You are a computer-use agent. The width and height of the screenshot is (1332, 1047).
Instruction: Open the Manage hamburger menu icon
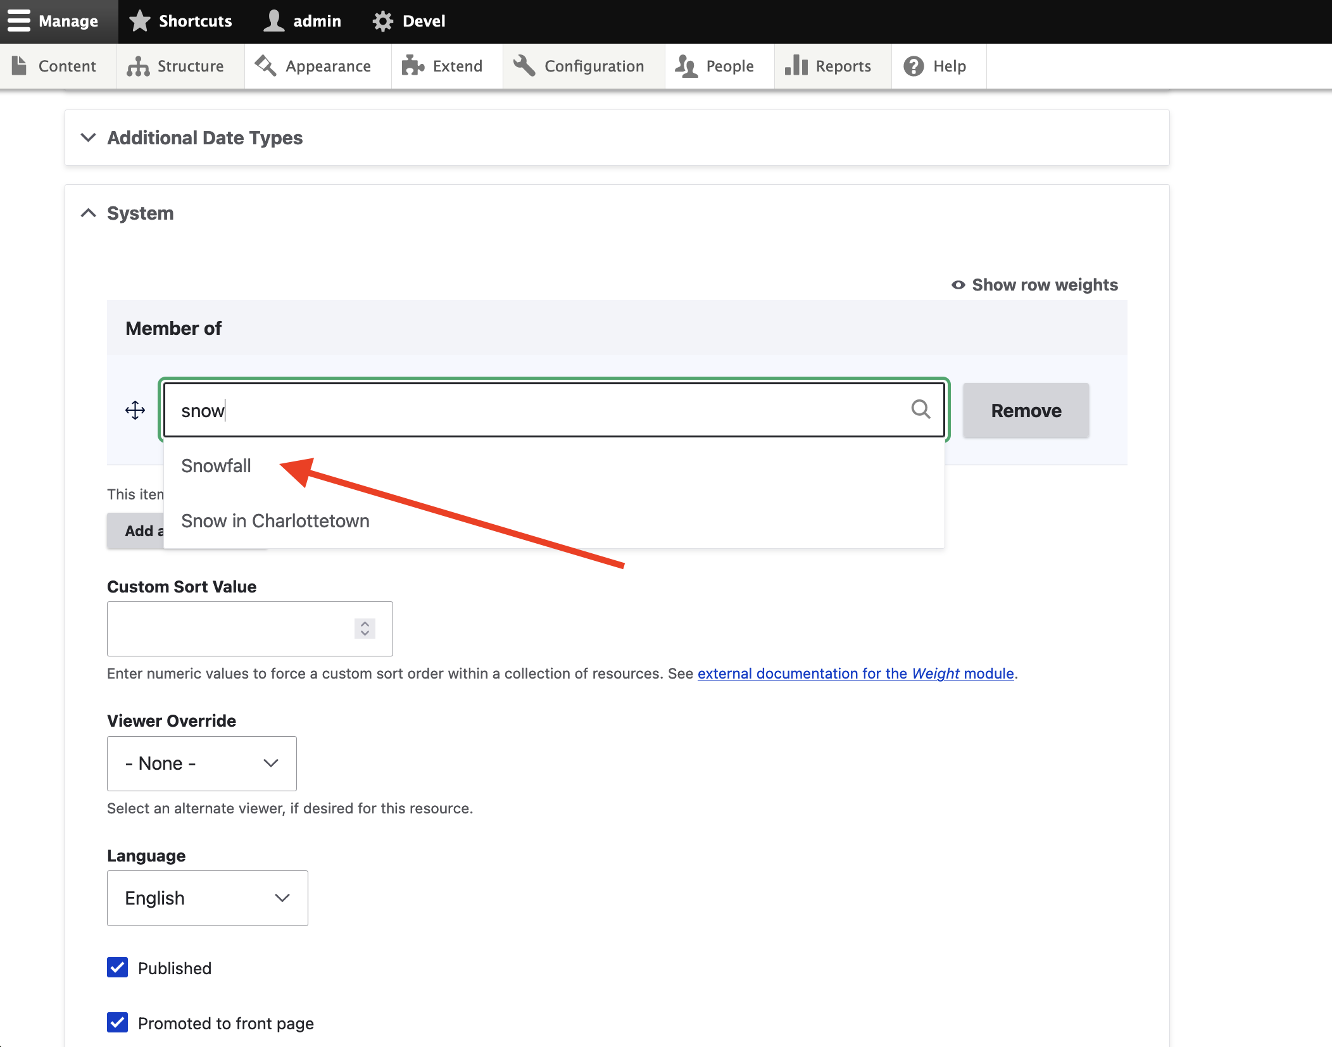[18, 20]
